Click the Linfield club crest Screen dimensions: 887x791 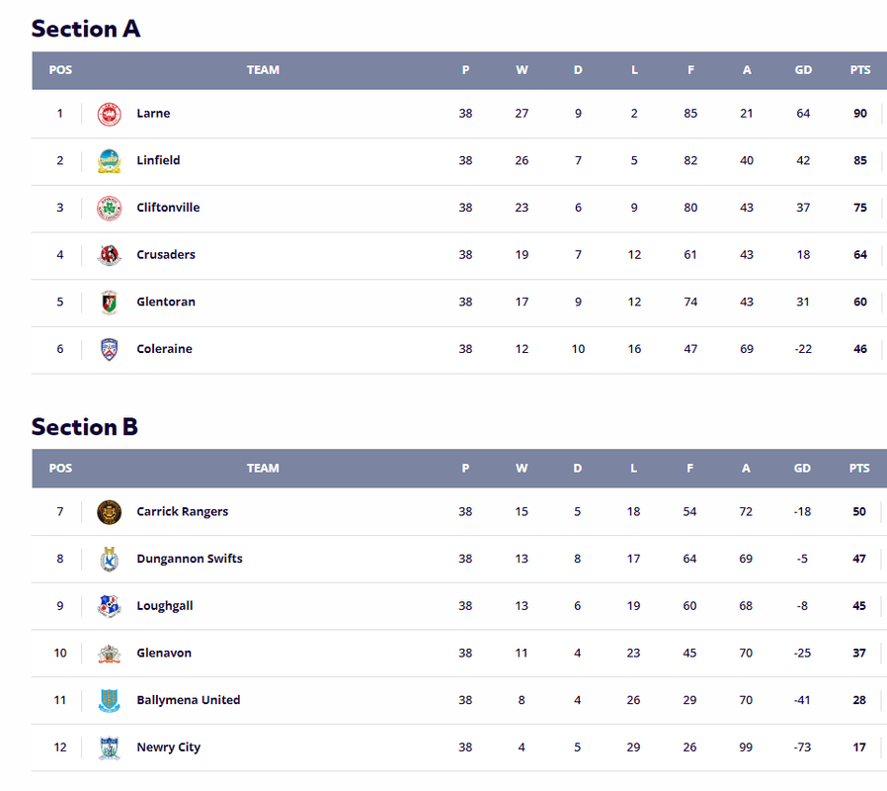[110, 161]
